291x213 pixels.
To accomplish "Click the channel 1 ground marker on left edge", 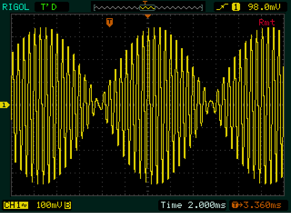I will click(5, 105).
